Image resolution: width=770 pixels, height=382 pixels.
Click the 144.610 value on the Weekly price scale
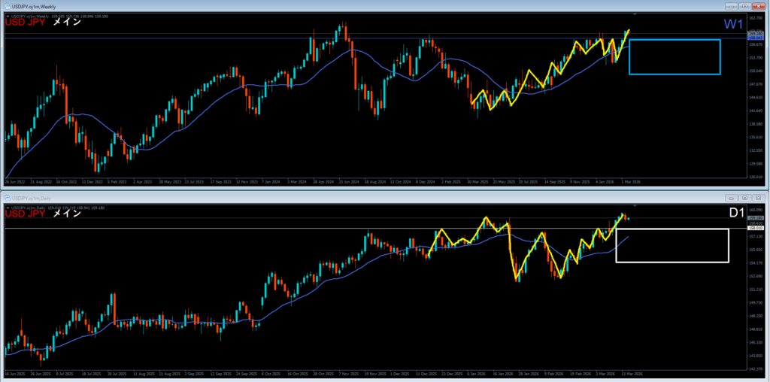coord(755,98)
